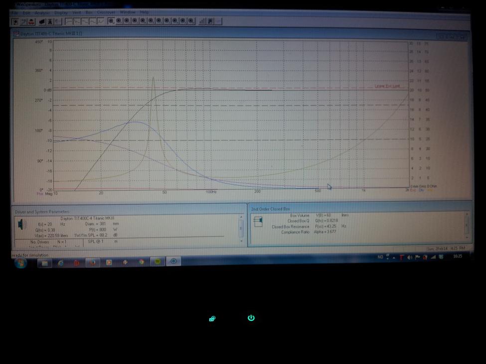Click the Box Volume V(B) = 60 value
The height and width of the screenshot is (364, 486).
324,215
